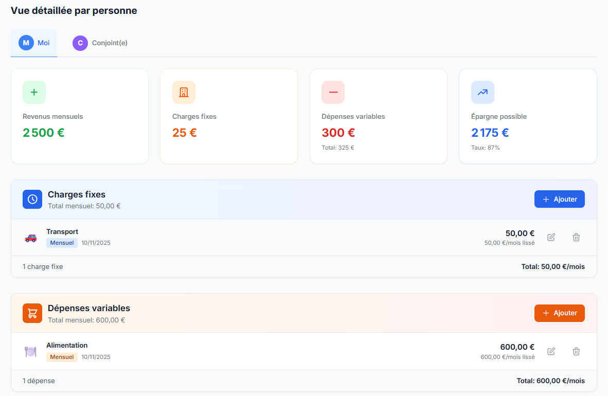Click the Mensuel badge under Alimentation
This screenshot has width=608, height=396.
tap(62, 356)
